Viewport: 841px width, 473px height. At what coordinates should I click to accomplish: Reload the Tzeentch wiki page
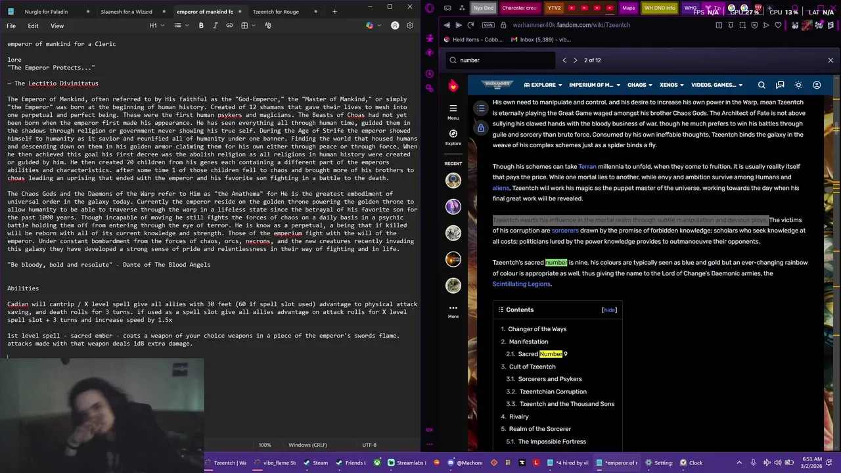[470, 25]
